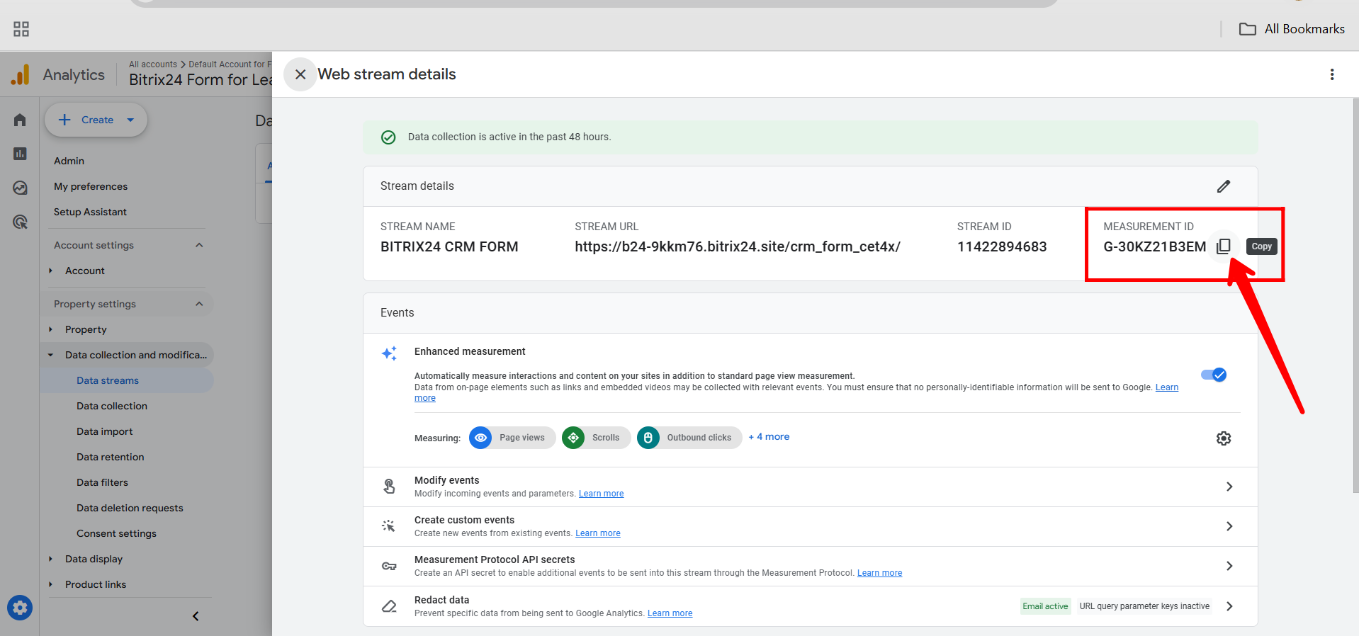Open the Enhanced measurement Learn more link

tap(1167, 387)
